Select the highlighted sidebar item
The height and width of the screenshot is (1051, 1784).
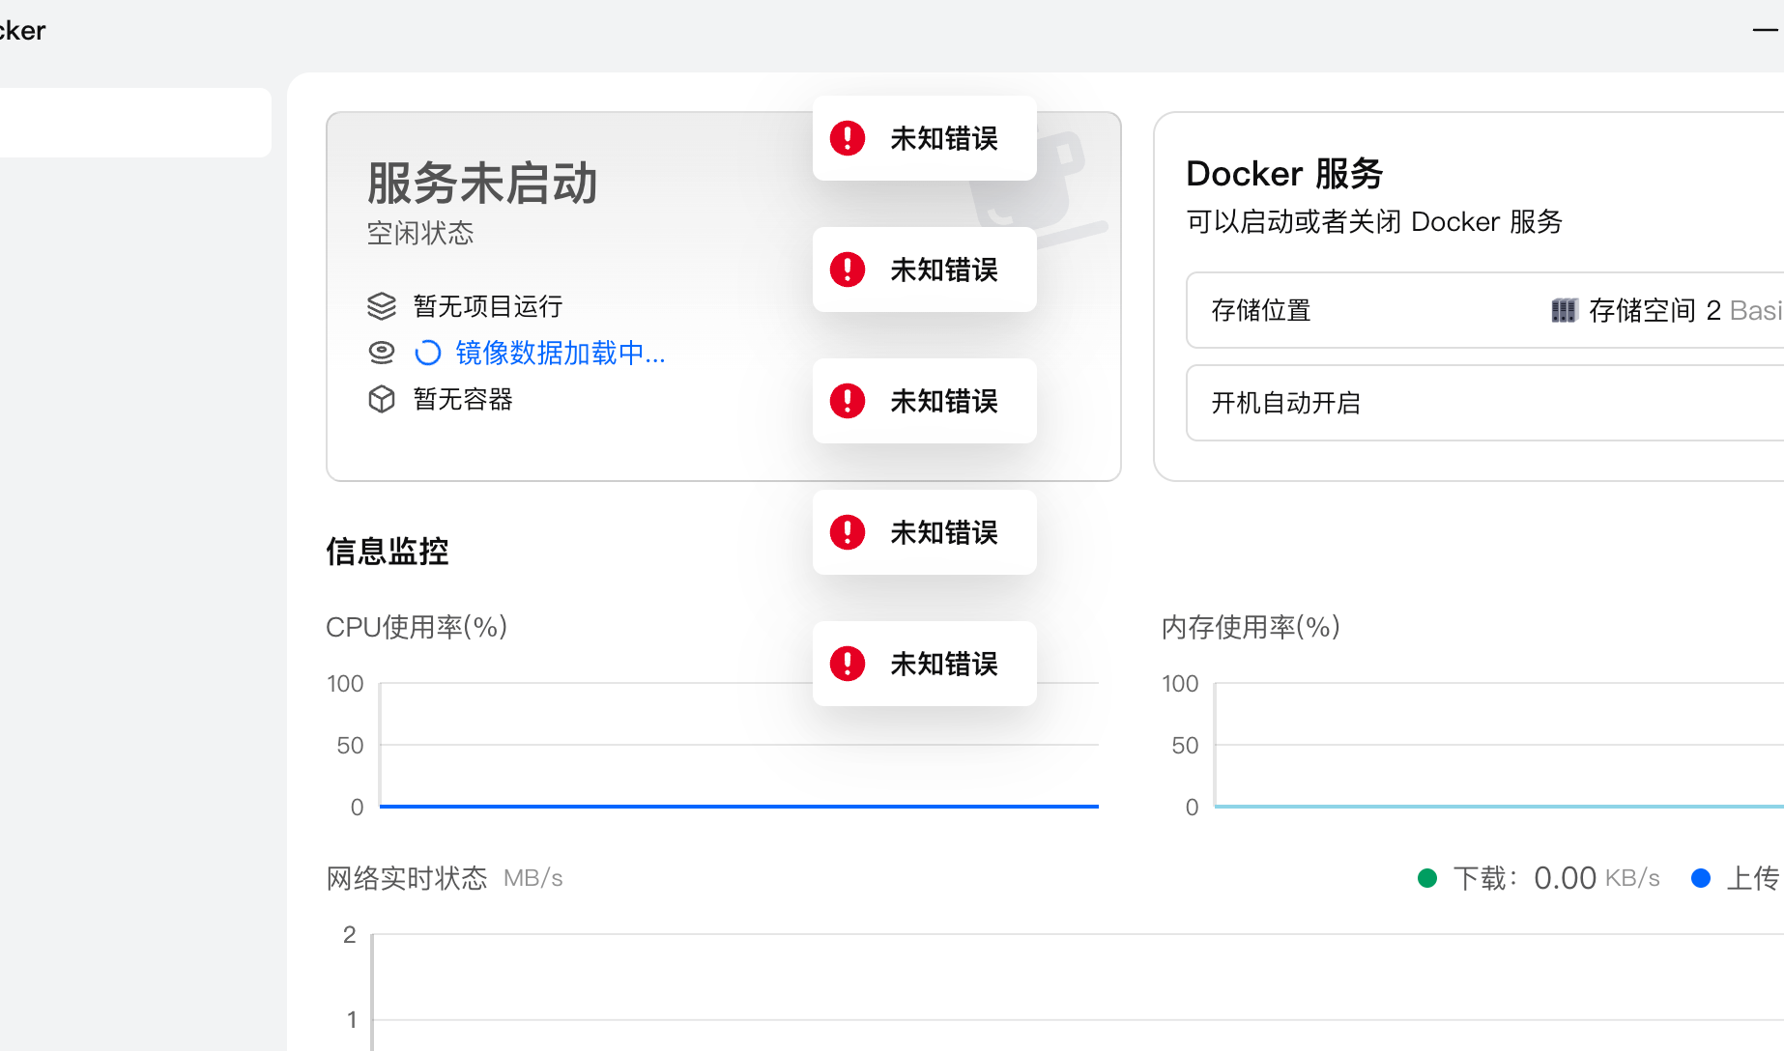click(135, 123)
